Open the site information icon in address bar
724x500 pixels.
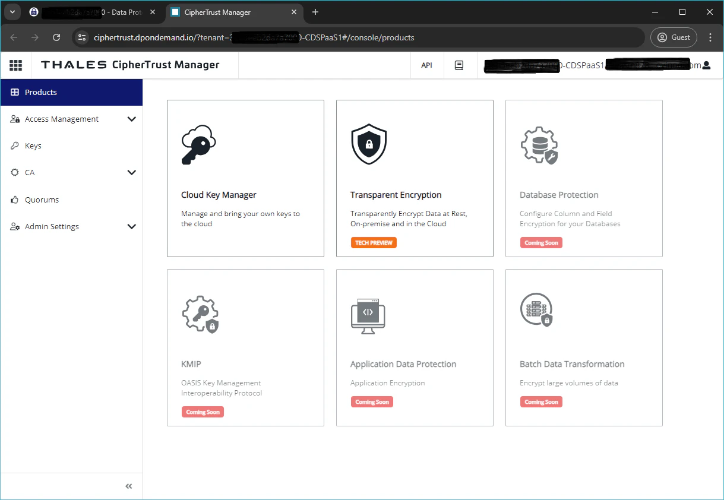click(82, 37)
